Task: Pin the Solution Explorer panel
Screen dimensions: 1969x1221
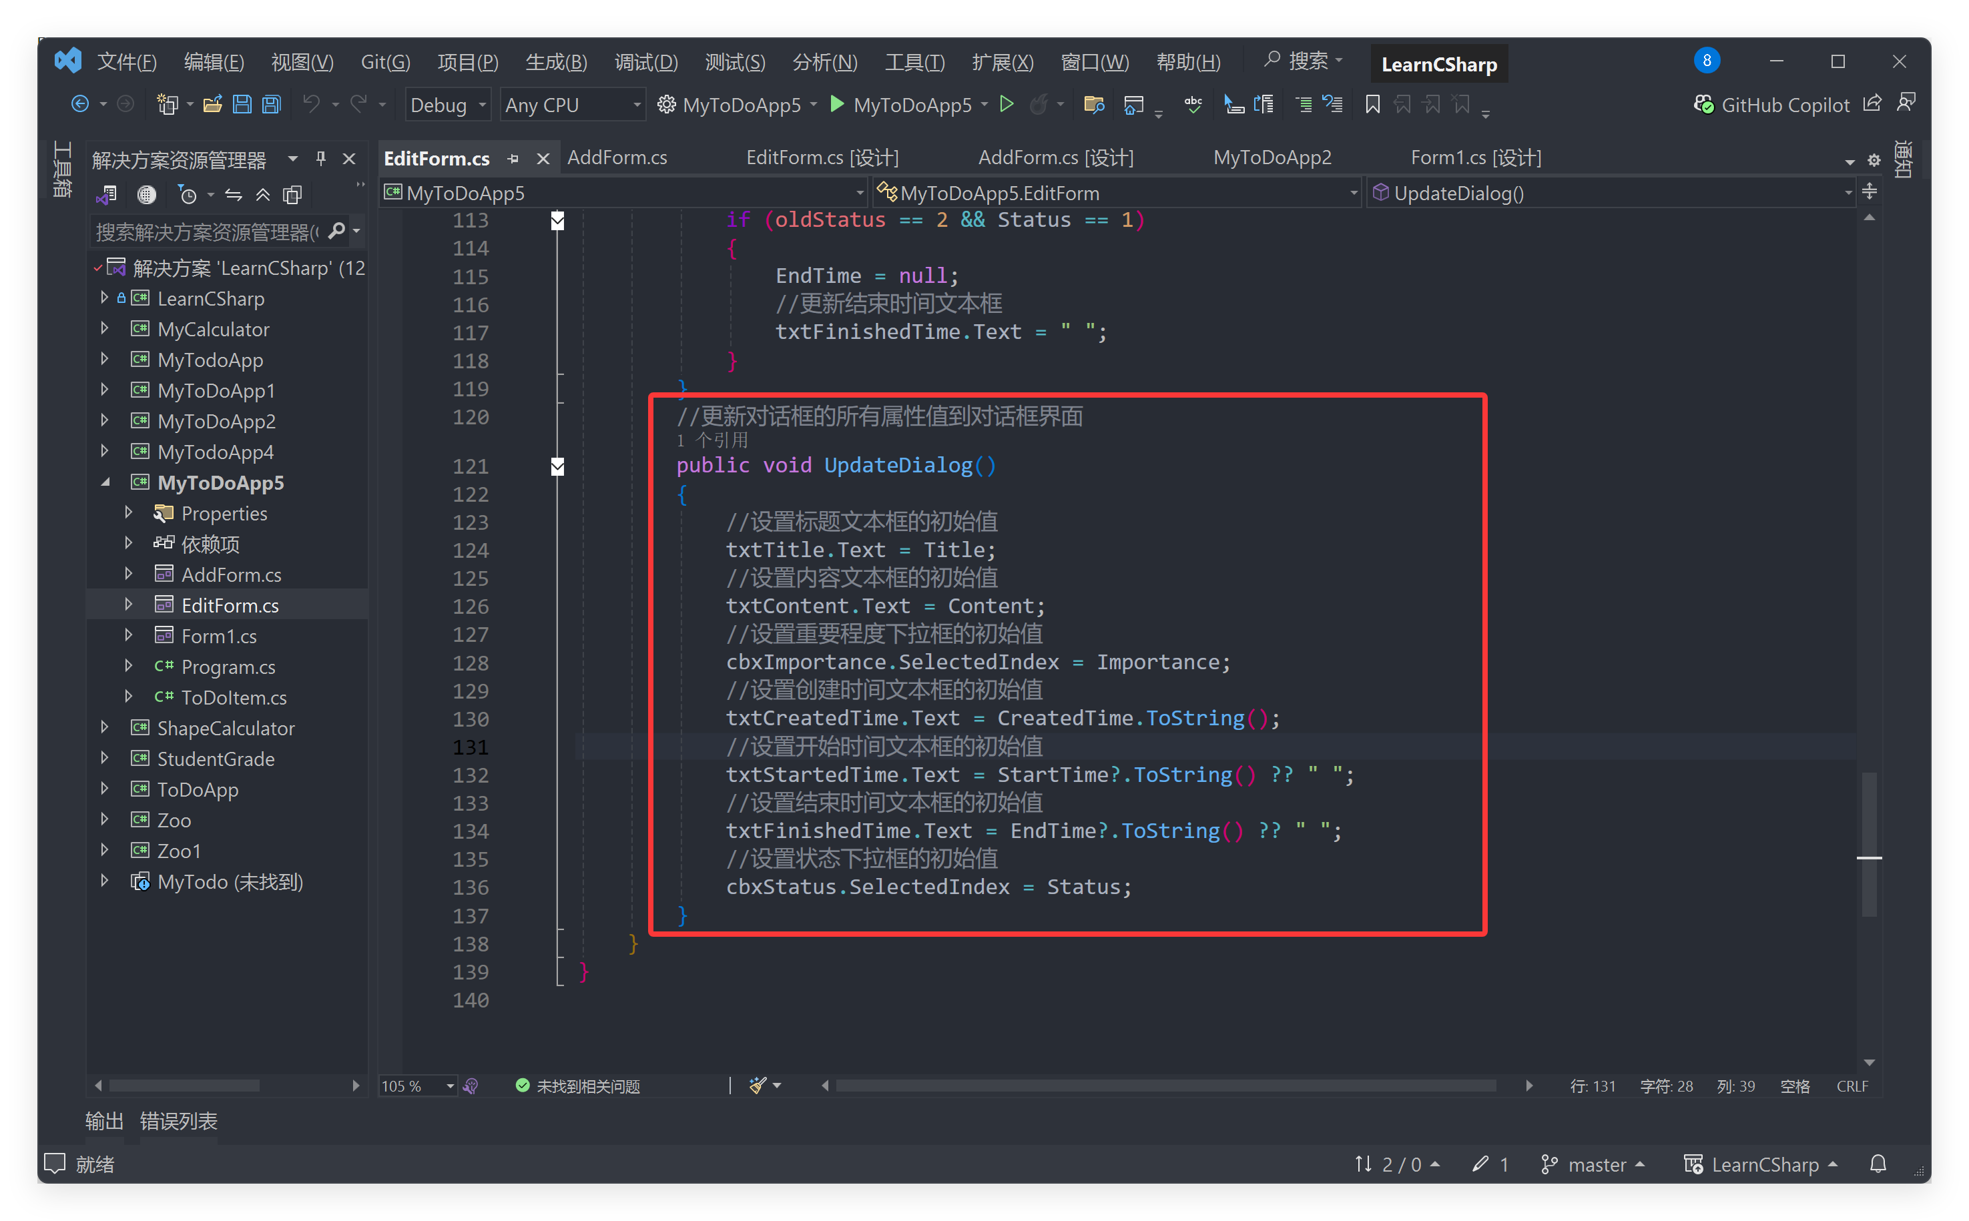Action: 322,158
